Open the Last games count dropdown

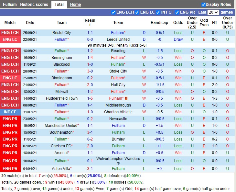click(x=213, y=12)
